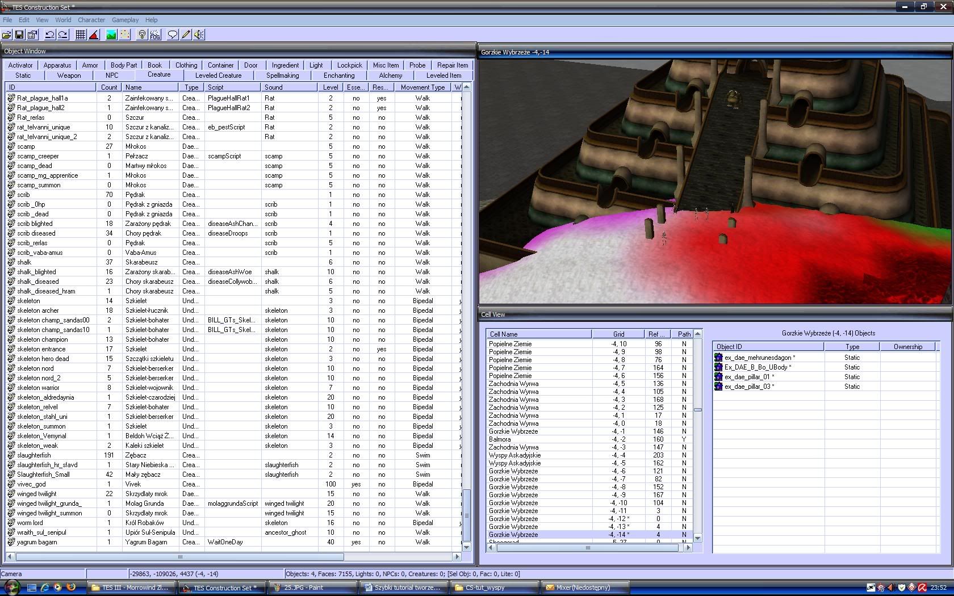This screenshot has height=596, width=954.
Task: Select the skeleton archer row
Action: tap(233, 310)
